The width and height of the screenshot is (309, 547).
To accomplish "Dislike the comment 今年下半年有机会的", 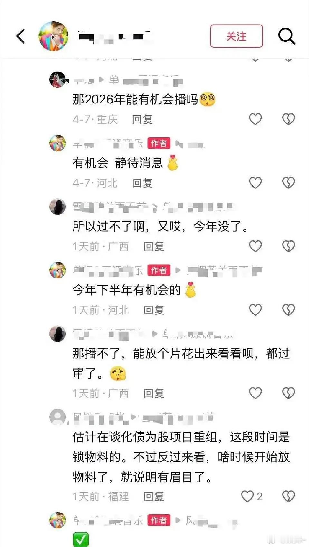I will tap(288, 310).
